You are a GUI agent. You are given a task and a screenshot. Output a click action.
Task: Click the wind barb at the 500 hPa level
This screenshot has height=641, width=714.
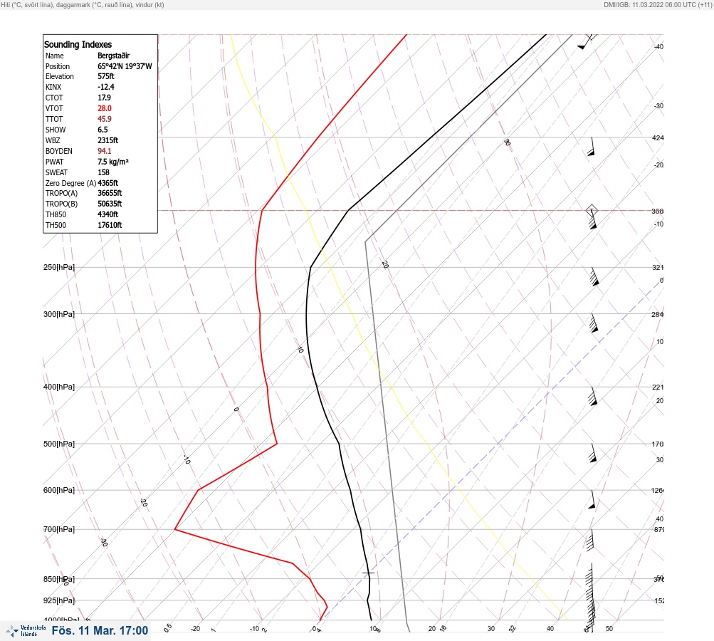(592, 453)
